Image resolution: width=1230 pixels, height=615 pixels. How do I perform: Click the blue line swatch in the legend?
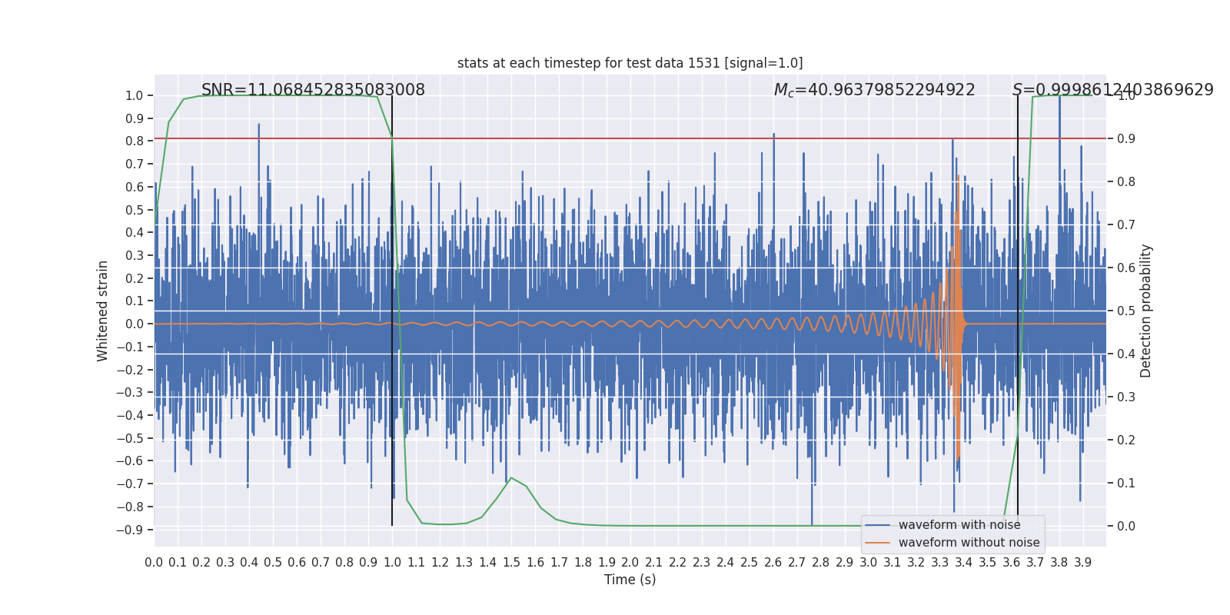tap(878, 525)
